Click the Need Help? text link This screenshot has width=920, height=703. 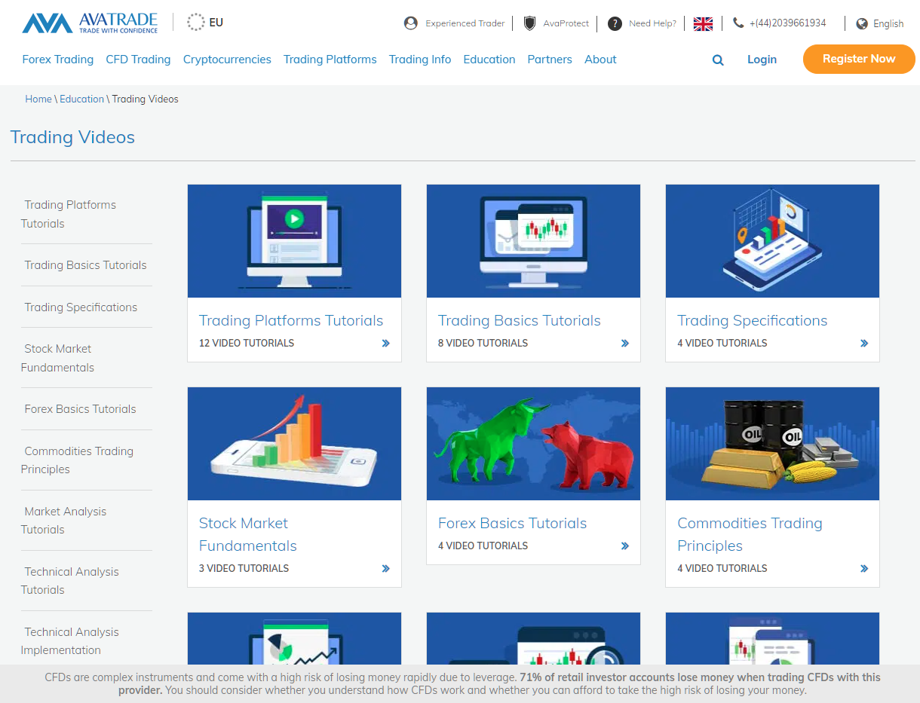pyautogui.click(x=652, y=23)
